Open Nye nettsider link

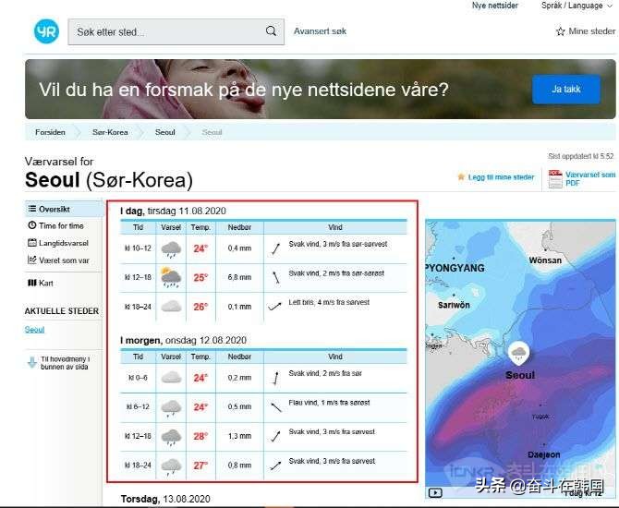(x=494, y=6)
